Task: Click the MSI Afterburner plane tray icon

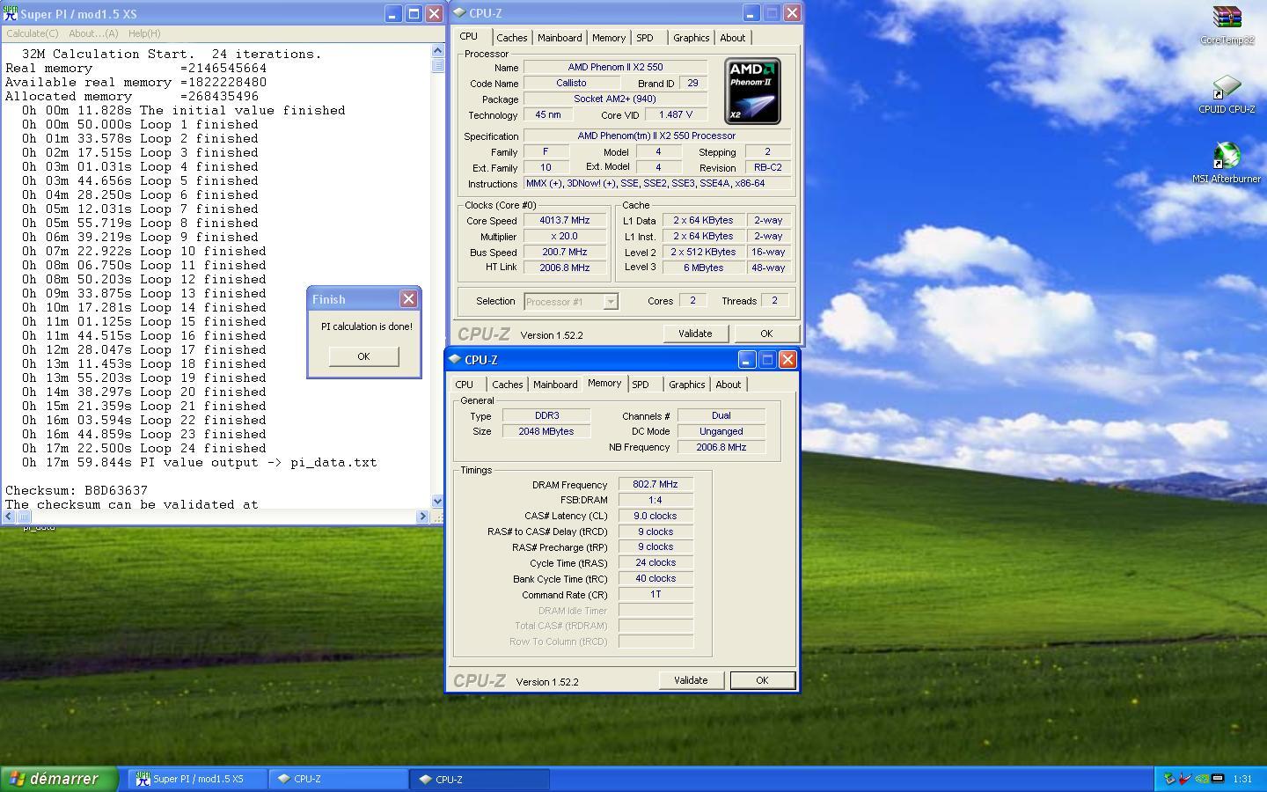Action: pos(1185,779)
